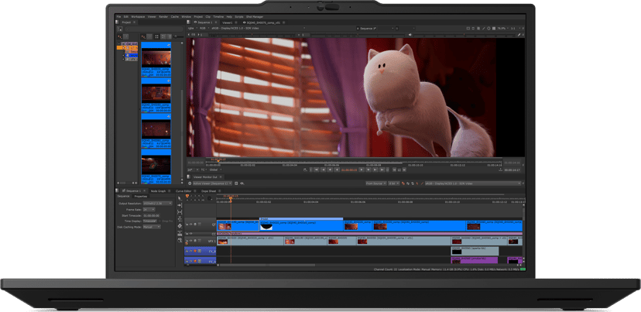Open the File menu

[x=118, y=17]
